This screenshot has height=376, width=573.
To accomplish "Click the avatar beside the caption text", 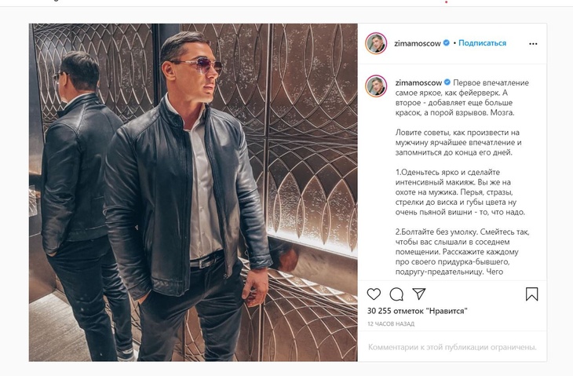I will [x=376, y=87].
